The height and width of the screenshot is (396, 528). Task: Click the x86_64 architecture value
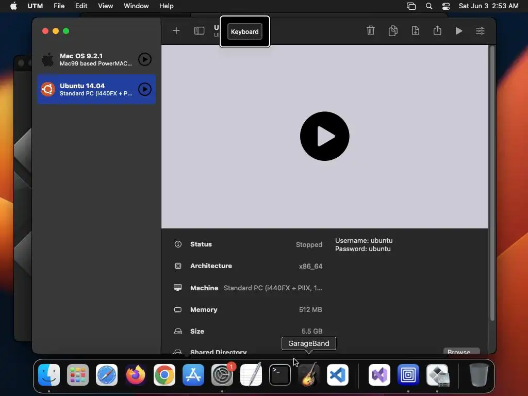click(x=310, y=267)
